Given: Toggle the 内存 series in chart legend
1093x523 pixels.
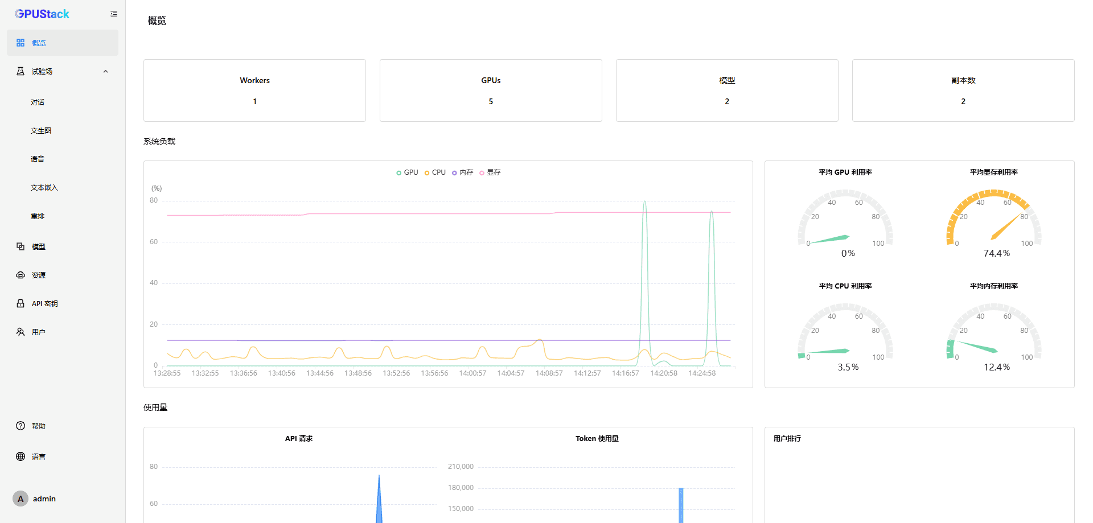Looking at the screenshot, I should pyautogui.click(x=463, y=172).
